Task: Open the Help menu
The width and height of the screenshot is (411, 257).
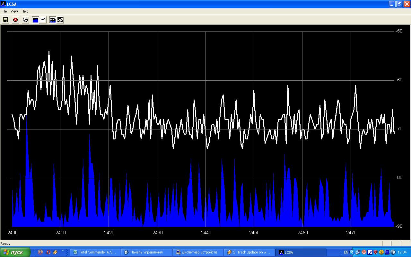Action: pyautogui.click(x=25, y=11)
